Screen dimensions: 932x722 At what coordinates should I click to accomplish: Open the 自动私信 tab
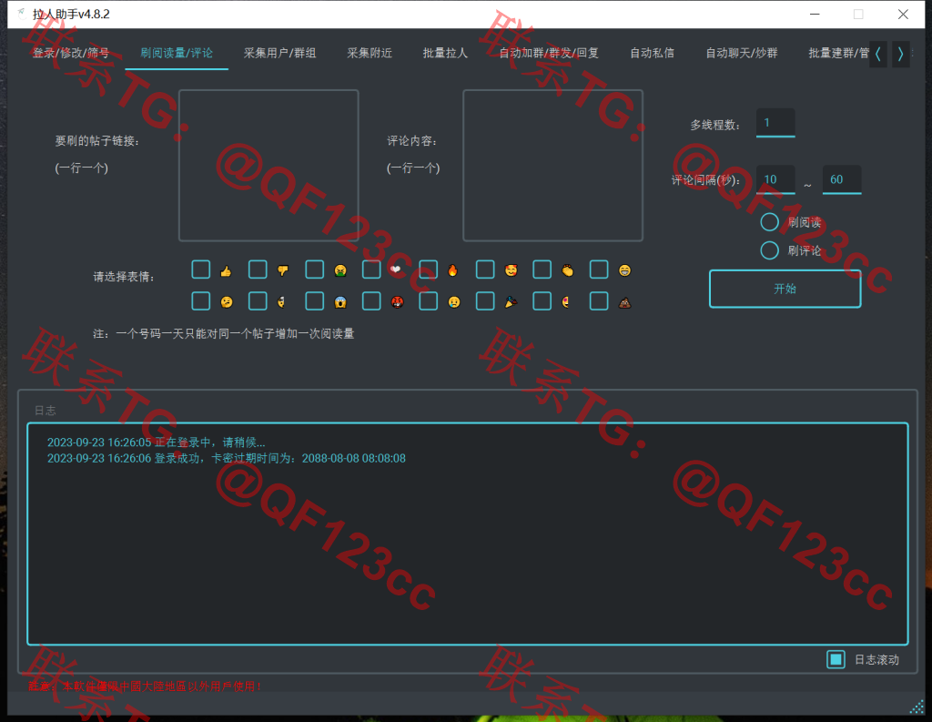tap(652, 53)
